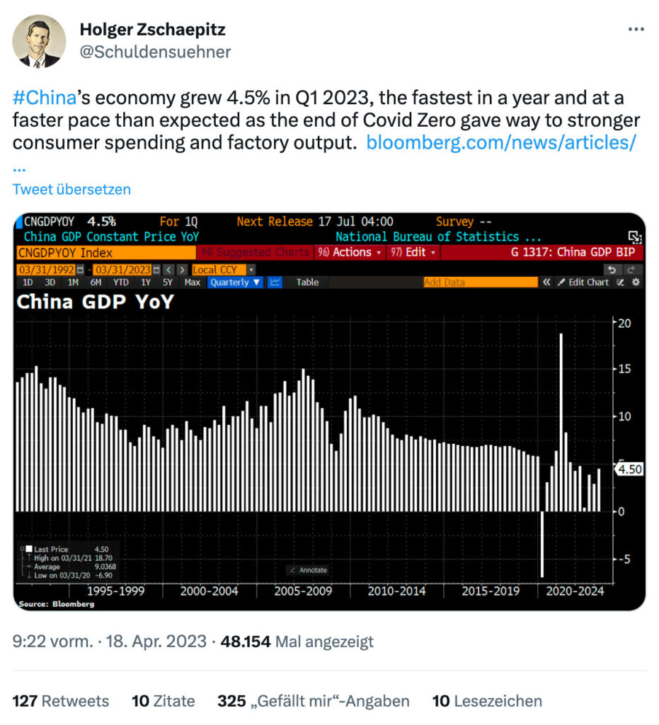Viewport: 659px width, 725px height.
Task: Select the pencil Edit Chart icon
Action: [x=583, y=282]
